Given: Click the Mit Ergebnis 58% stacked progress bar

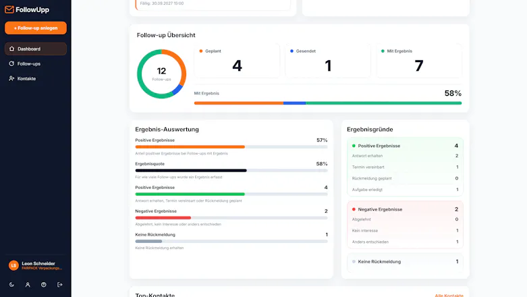Looking at the screenshot, I should point(328,103).
